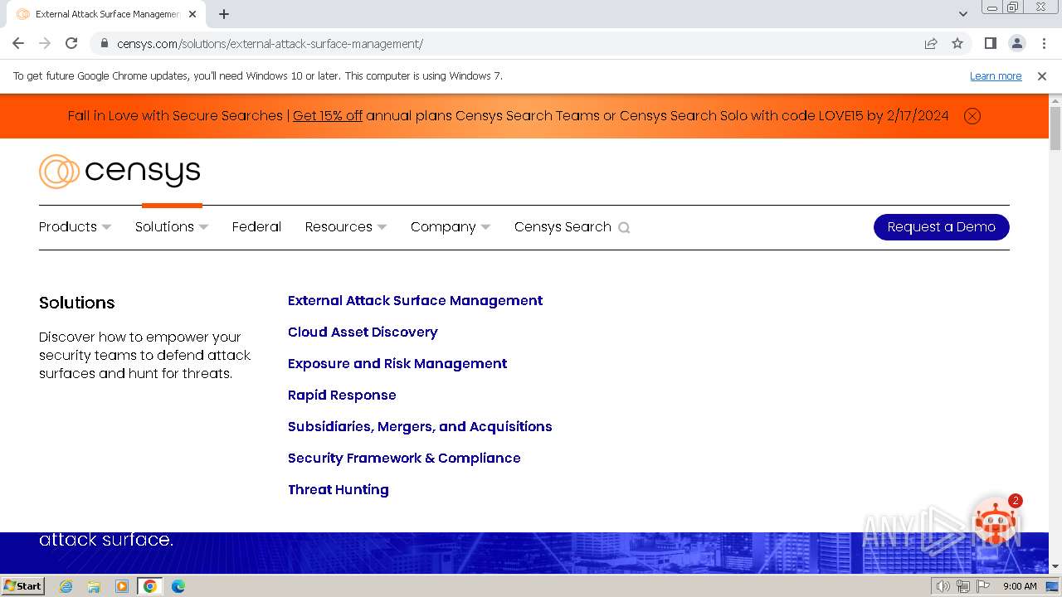
Task: Click the site lock icon in address bar
Action: [104, 43]
